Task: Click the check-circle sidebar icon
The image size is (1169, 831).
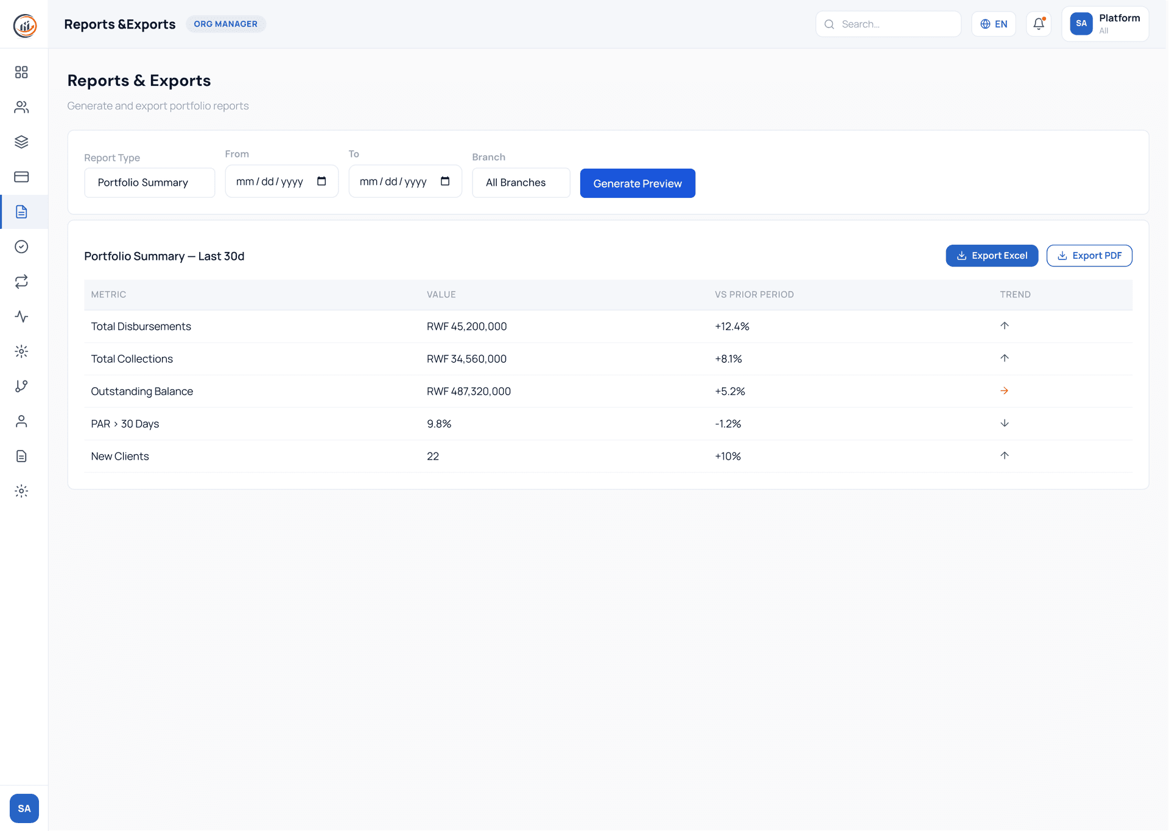Action: (21, 247)
